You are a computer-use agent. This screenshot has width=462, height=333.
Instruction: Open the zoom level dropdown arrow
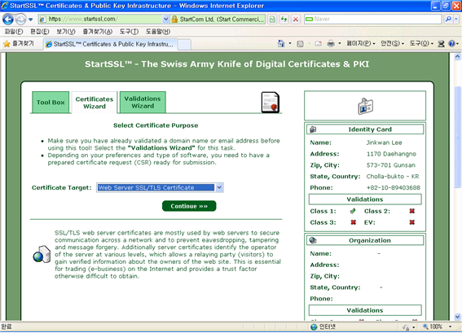[450, 326]
